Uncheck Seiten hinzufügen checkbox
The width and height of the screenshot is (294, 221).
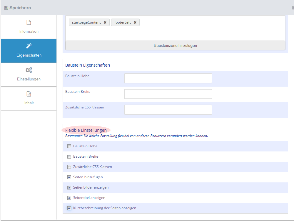69,177
